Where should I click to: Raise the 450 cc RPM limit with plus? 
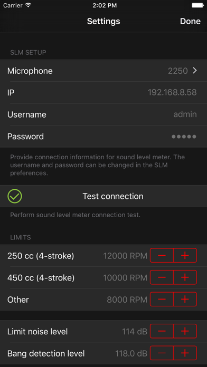(185, 277)
